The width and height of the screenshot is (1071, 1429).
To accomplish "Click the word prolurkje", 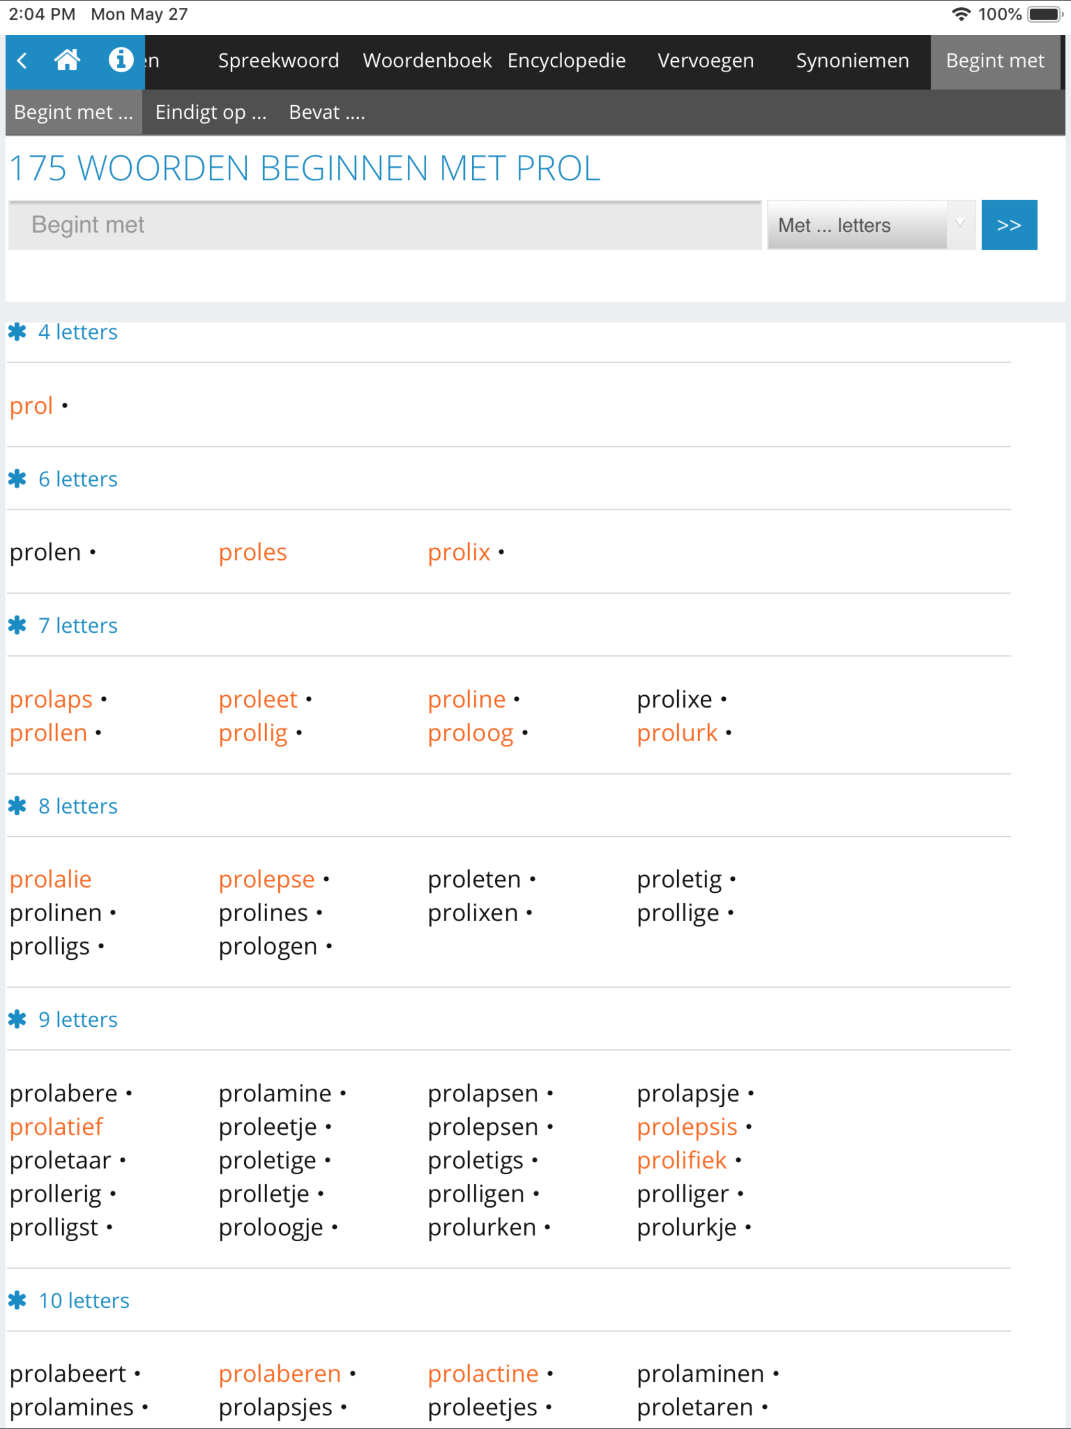I will pos(687,1228).
